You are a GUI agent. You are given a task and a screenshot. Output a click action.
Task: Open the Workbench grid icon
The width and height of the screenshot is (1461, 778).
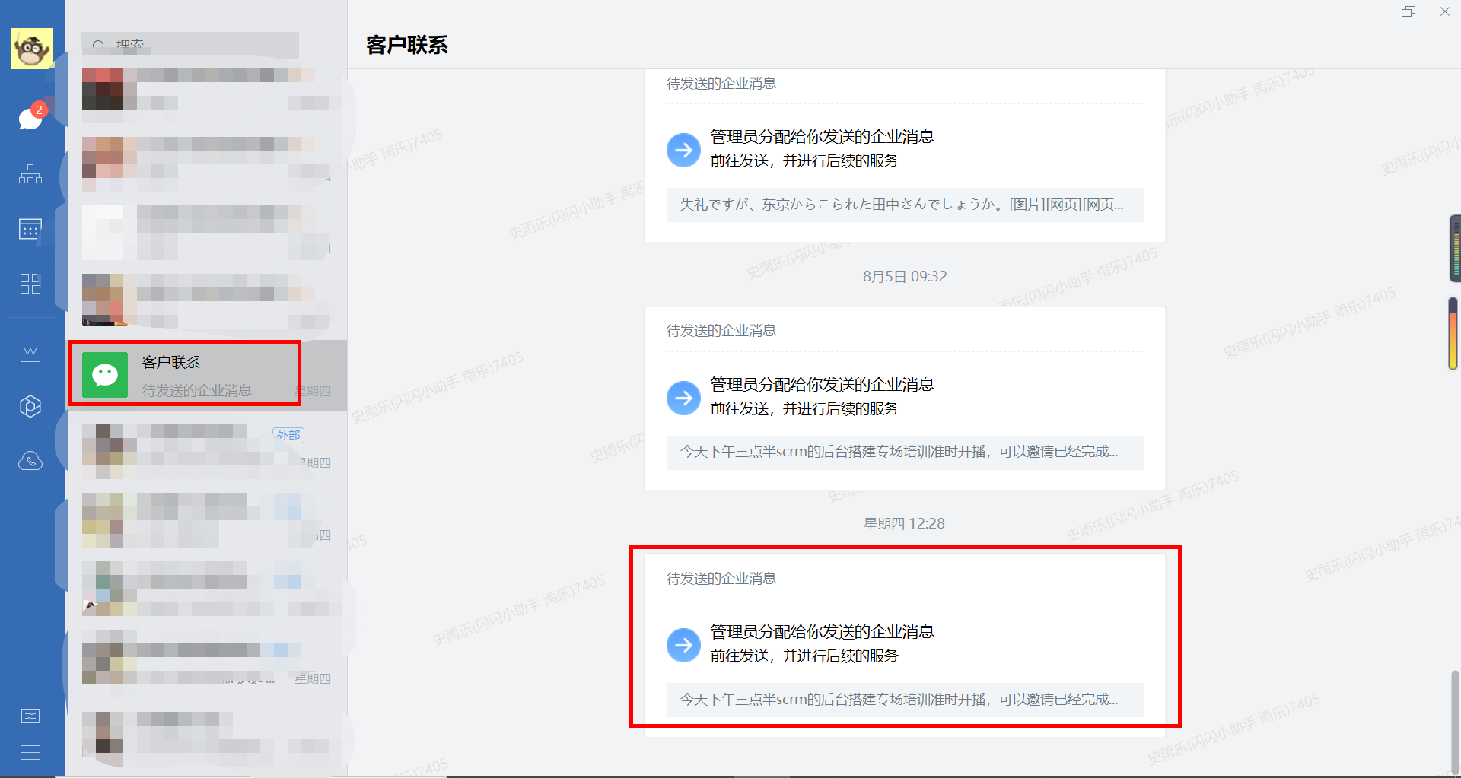[30, 284]
